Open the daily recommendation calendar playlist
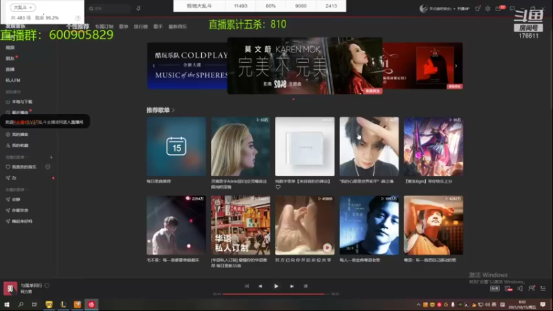The image size is (553, 311). click(176, 147)
